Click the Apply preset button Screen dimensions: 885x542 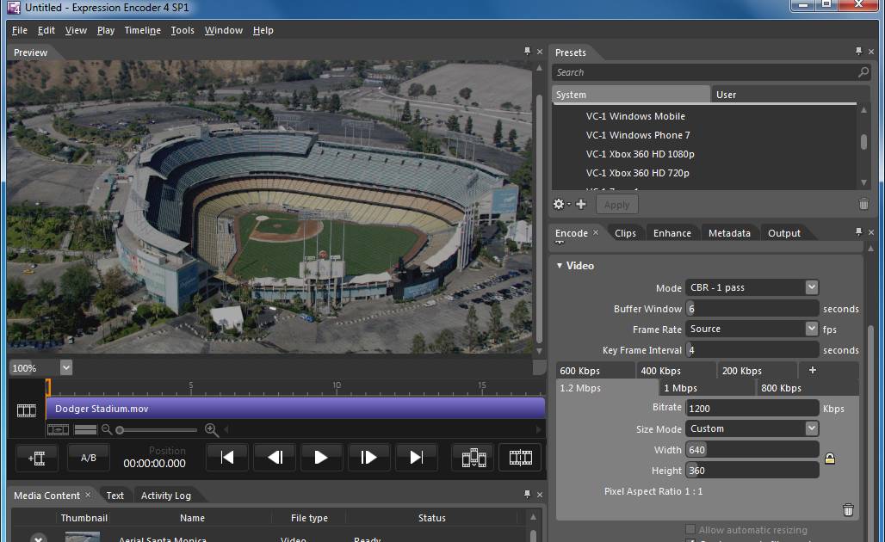point(616,205)
